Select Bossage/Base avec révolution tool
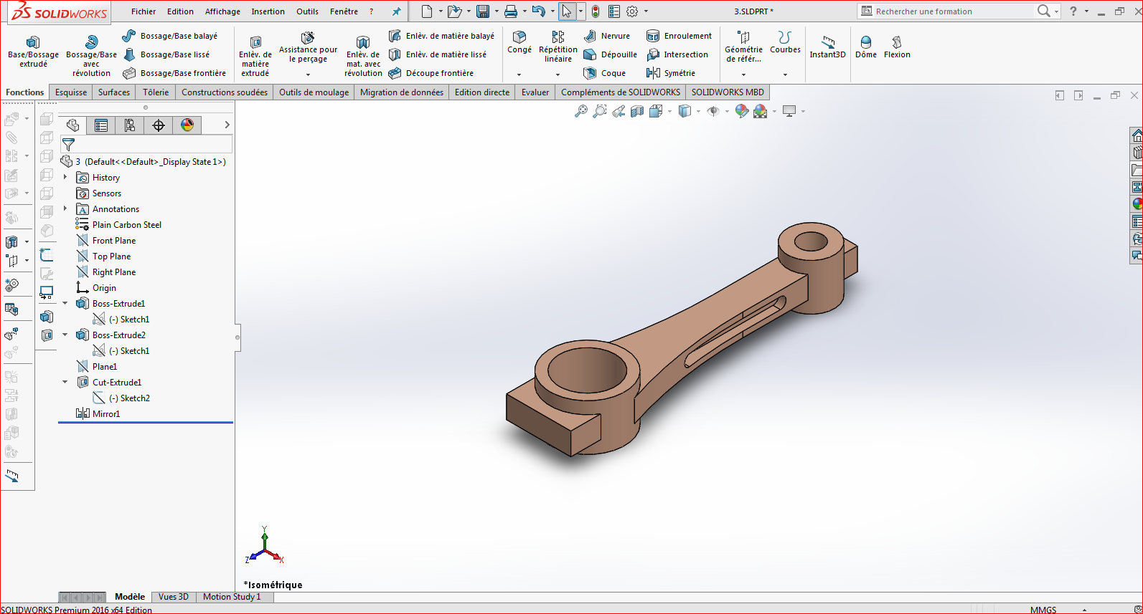 (91, 55)
